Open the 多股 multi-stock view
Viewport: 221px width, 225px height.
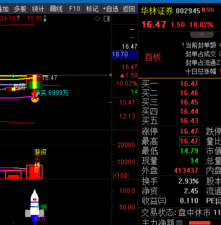coord(21,9)
